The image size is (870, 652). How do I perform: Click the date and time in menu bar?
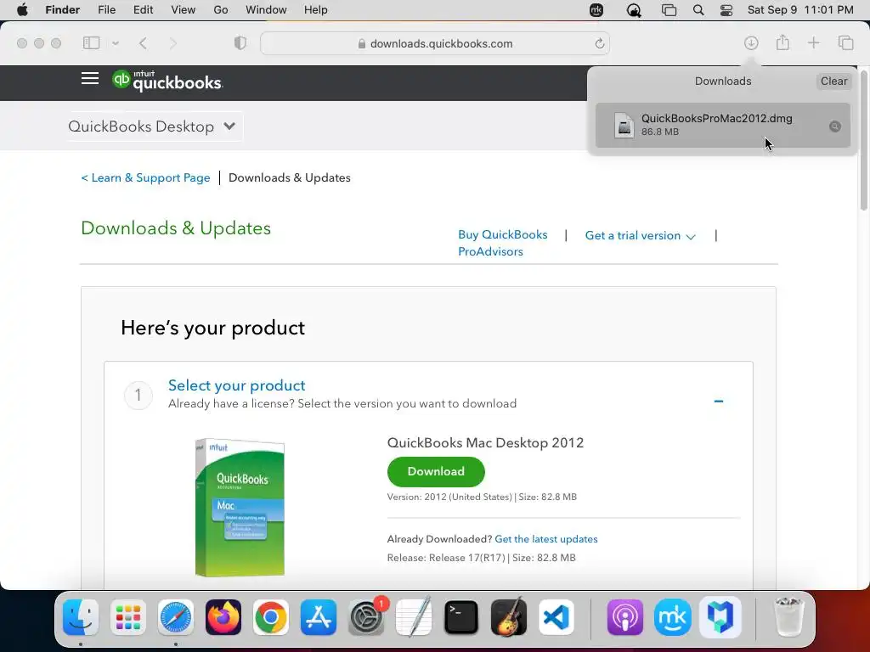[800, 10]
